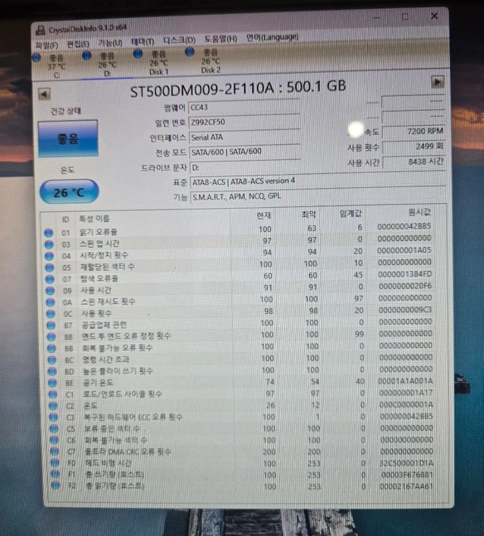This screenshot has width=484, height=536.
Task: Click status icon for C1 로드/언로드 사이클 횟수
Action: (x=53, y=395)
